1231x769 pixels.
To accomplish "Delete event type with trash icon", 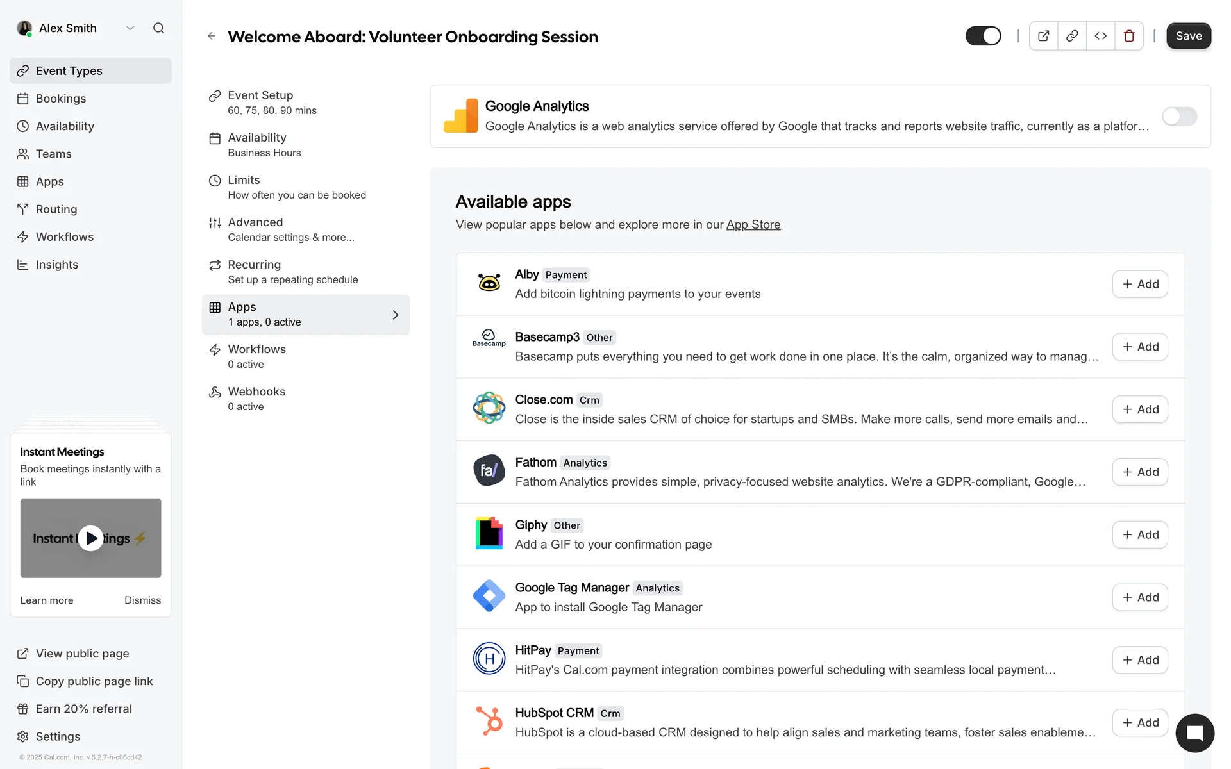I will (x=1129, y=36).
